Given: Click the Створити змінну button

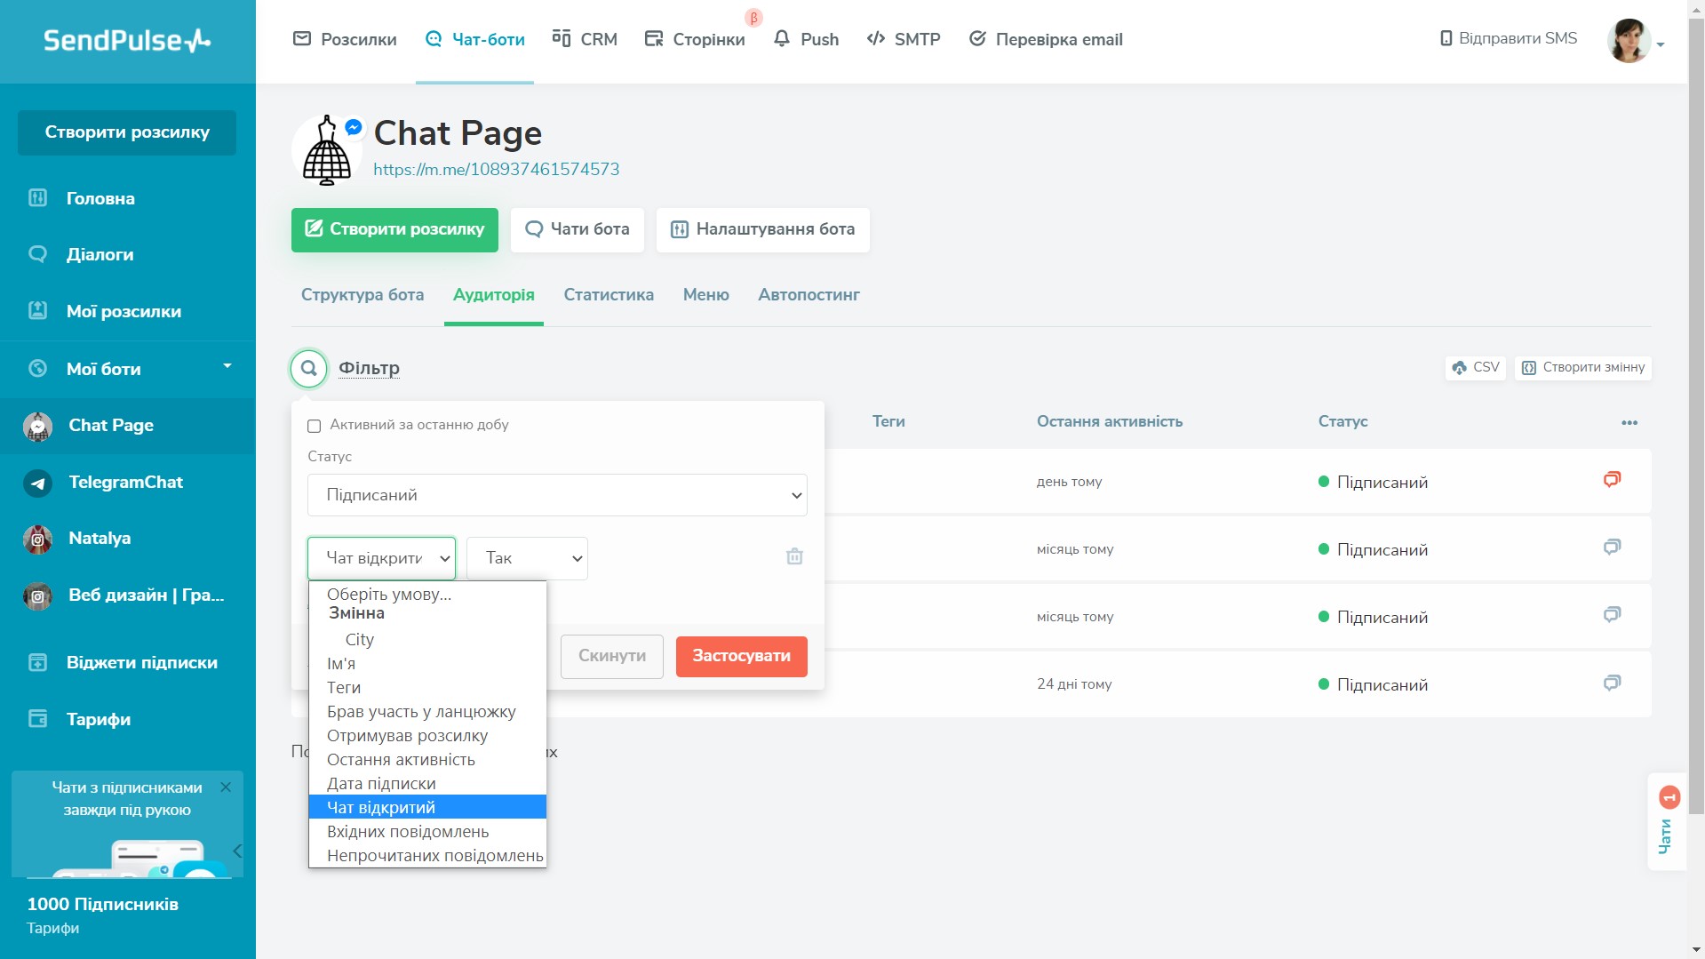Looking at the screenshot, I should 1582,367.
